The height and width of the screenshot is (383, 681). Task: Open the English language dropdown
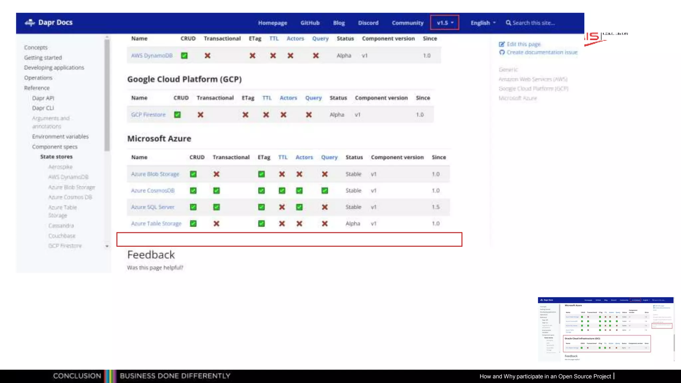(x=483, y=23)
